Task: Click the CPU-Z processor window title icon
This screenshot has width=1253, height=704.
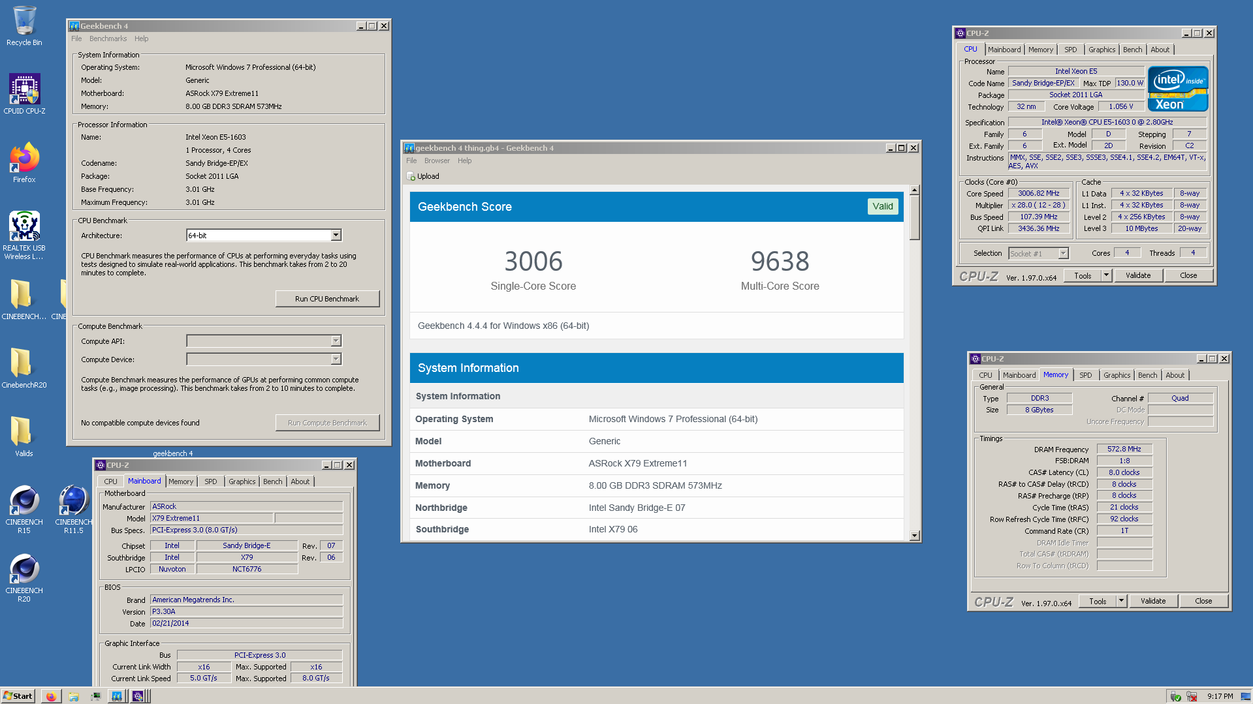Action: (x=960, y=33)
